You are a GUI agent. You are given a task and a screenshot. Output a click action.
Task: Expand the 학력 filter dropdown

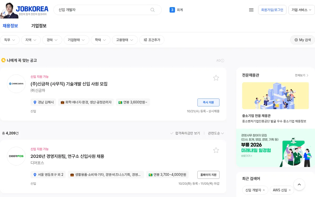[x=101, y=40]
